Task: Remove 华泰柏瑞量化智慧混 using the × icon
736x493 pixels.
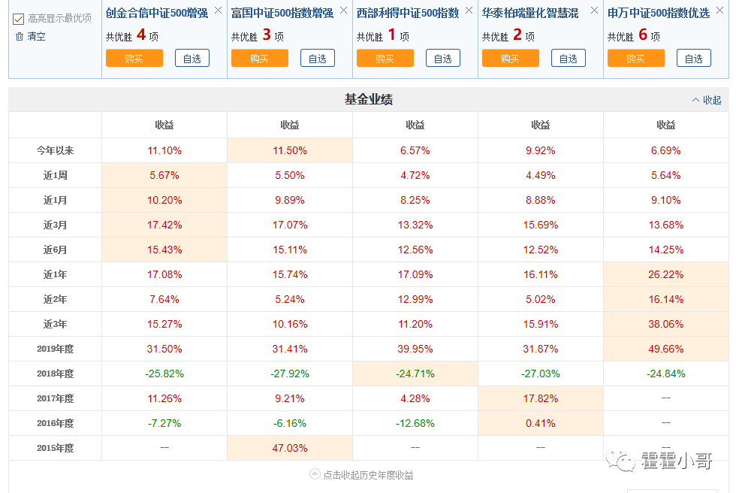Action: tap(594, 11)
